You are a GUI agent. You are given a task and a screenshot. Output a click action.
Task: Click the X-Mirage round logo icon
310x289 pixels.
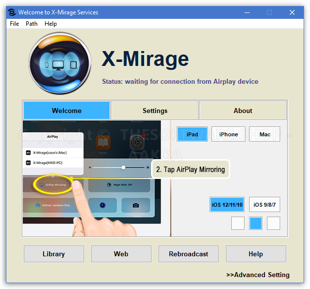coord(60,63)
